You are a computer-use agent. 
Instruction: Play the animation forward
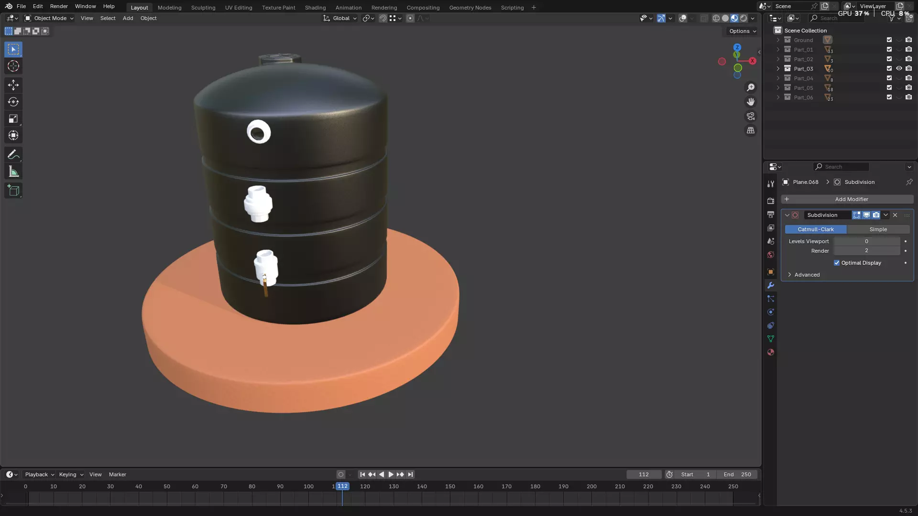[x=391, y=474]
